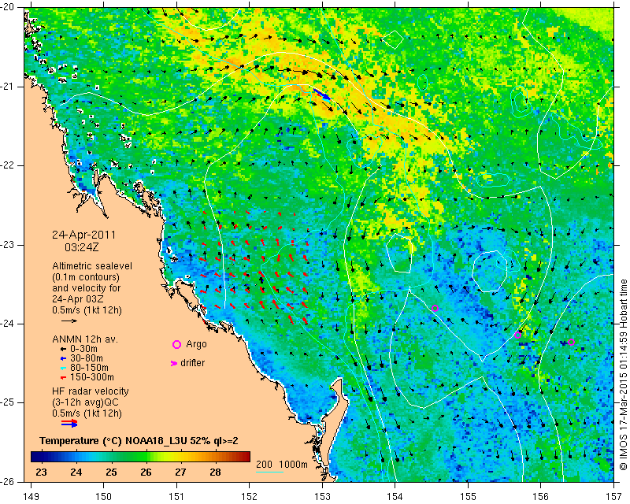Click the time label 03:24Z
Screen dimensions: 630x504
pos(82,247)
